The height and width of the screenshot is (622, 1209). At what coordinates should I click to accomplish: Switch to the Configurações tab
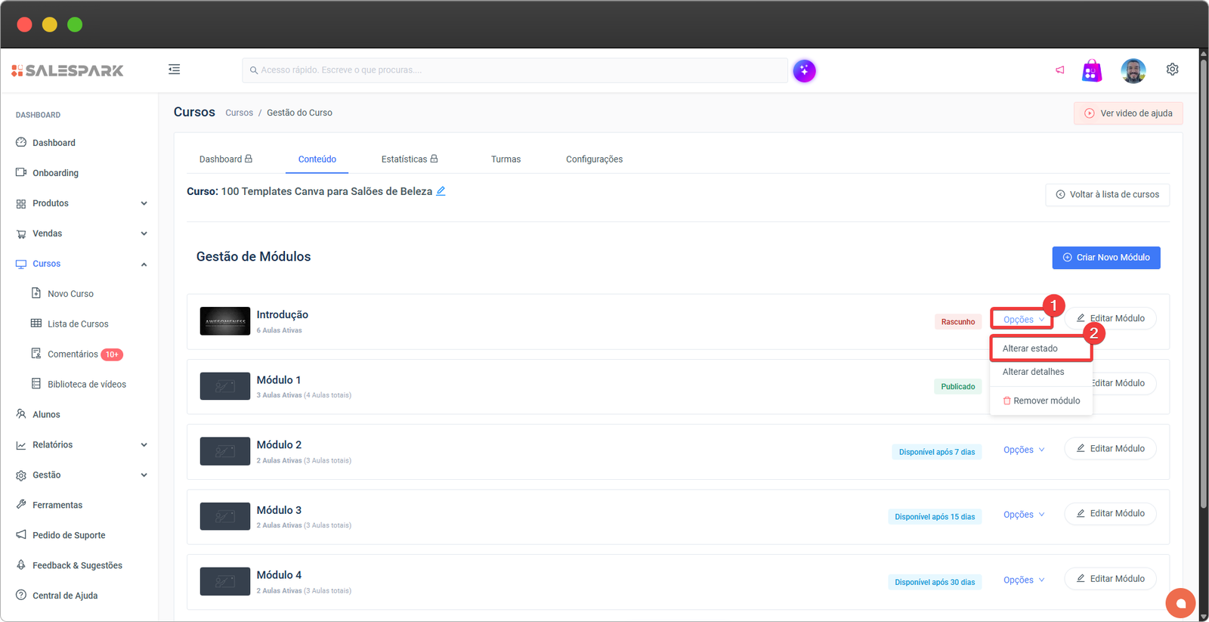[x=594, y=159]
